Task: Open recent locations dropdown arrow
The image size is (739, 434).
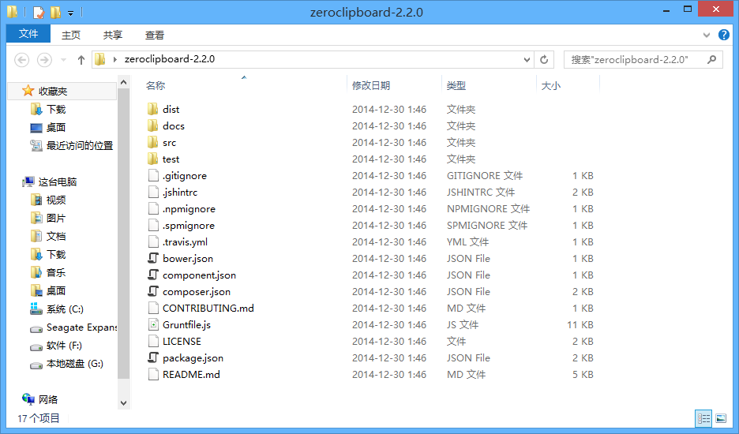Action: (64, 60)
